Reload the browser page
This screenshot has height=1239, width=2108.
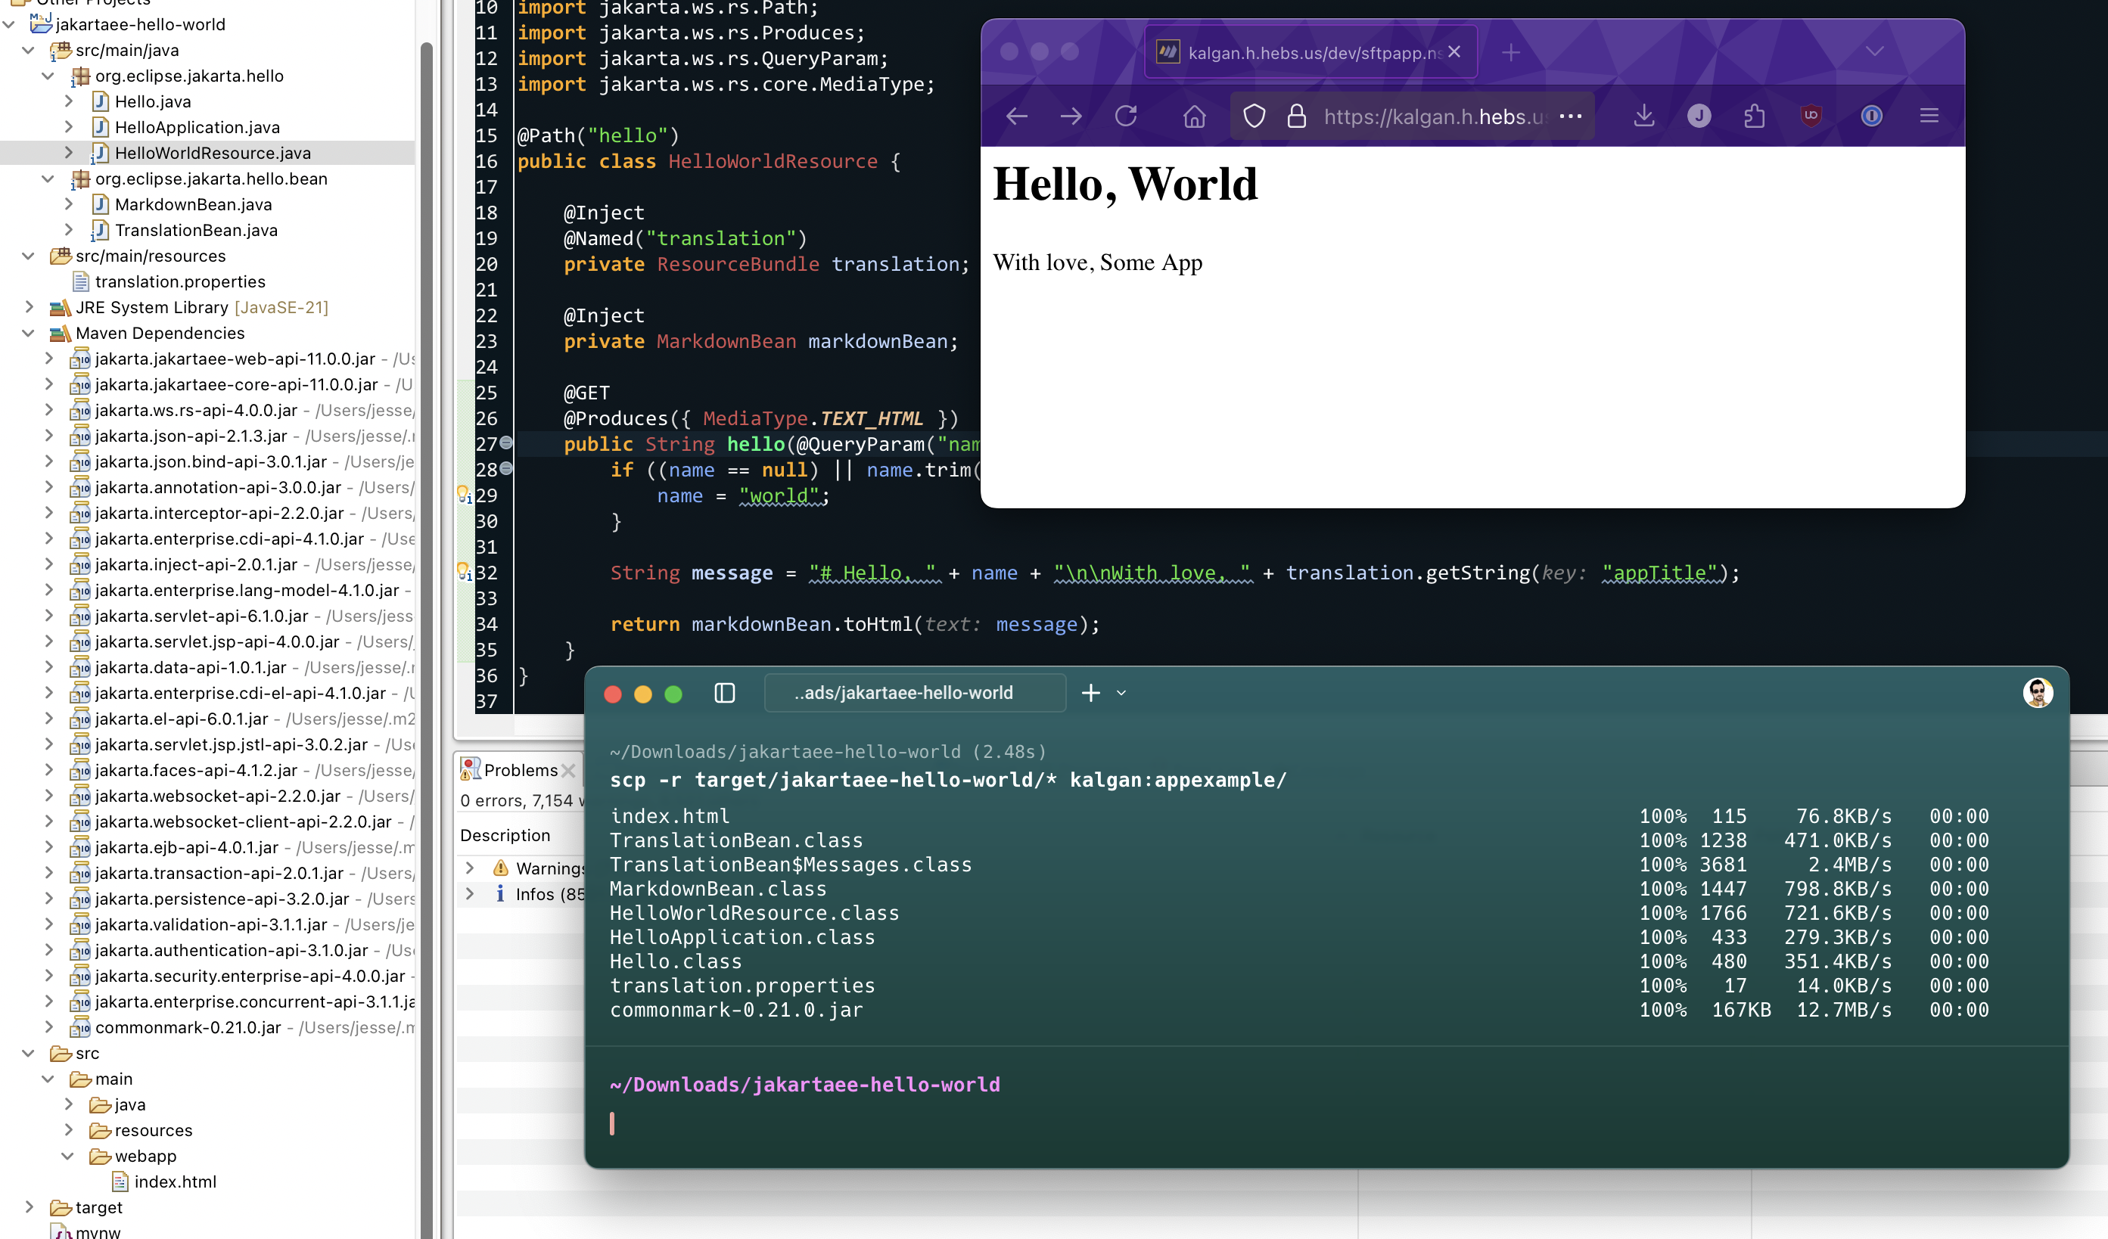point(1126,116)
